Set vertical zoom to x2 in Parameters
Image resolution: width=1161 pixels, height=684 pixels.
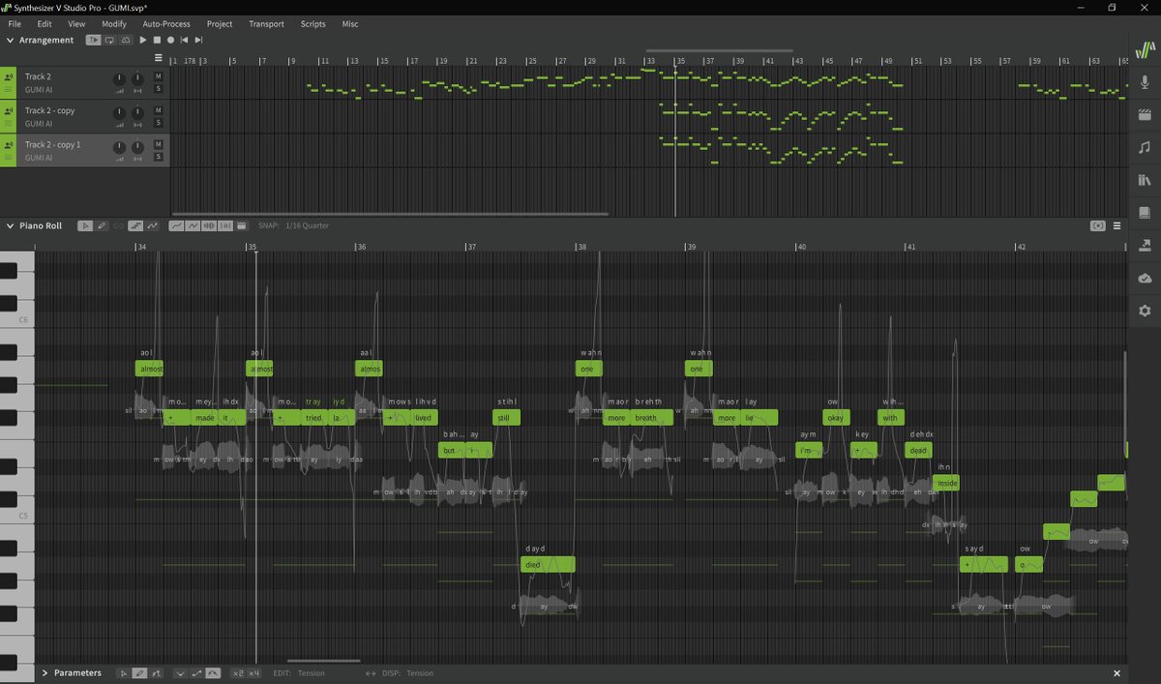(237, 673)
